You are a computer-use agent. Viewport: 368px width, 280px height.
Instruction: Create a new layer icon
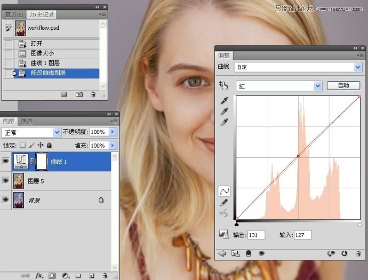(92, 276)
